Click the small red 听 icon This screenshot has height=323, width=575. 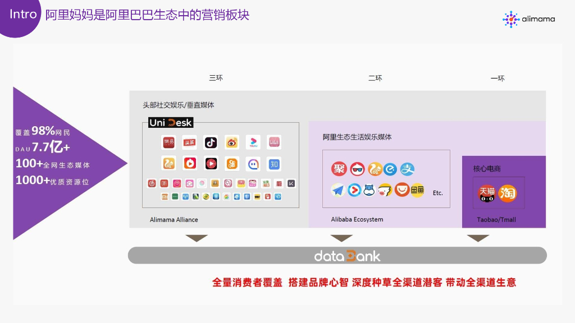pos(165,183)
